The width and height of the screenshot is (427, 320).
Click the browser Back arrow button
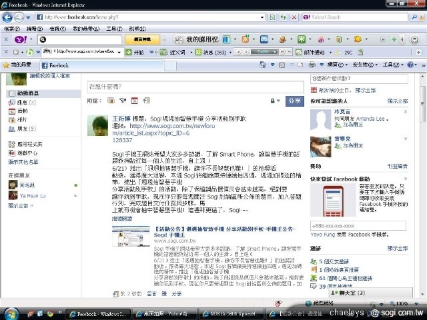[x=7, y=17]
